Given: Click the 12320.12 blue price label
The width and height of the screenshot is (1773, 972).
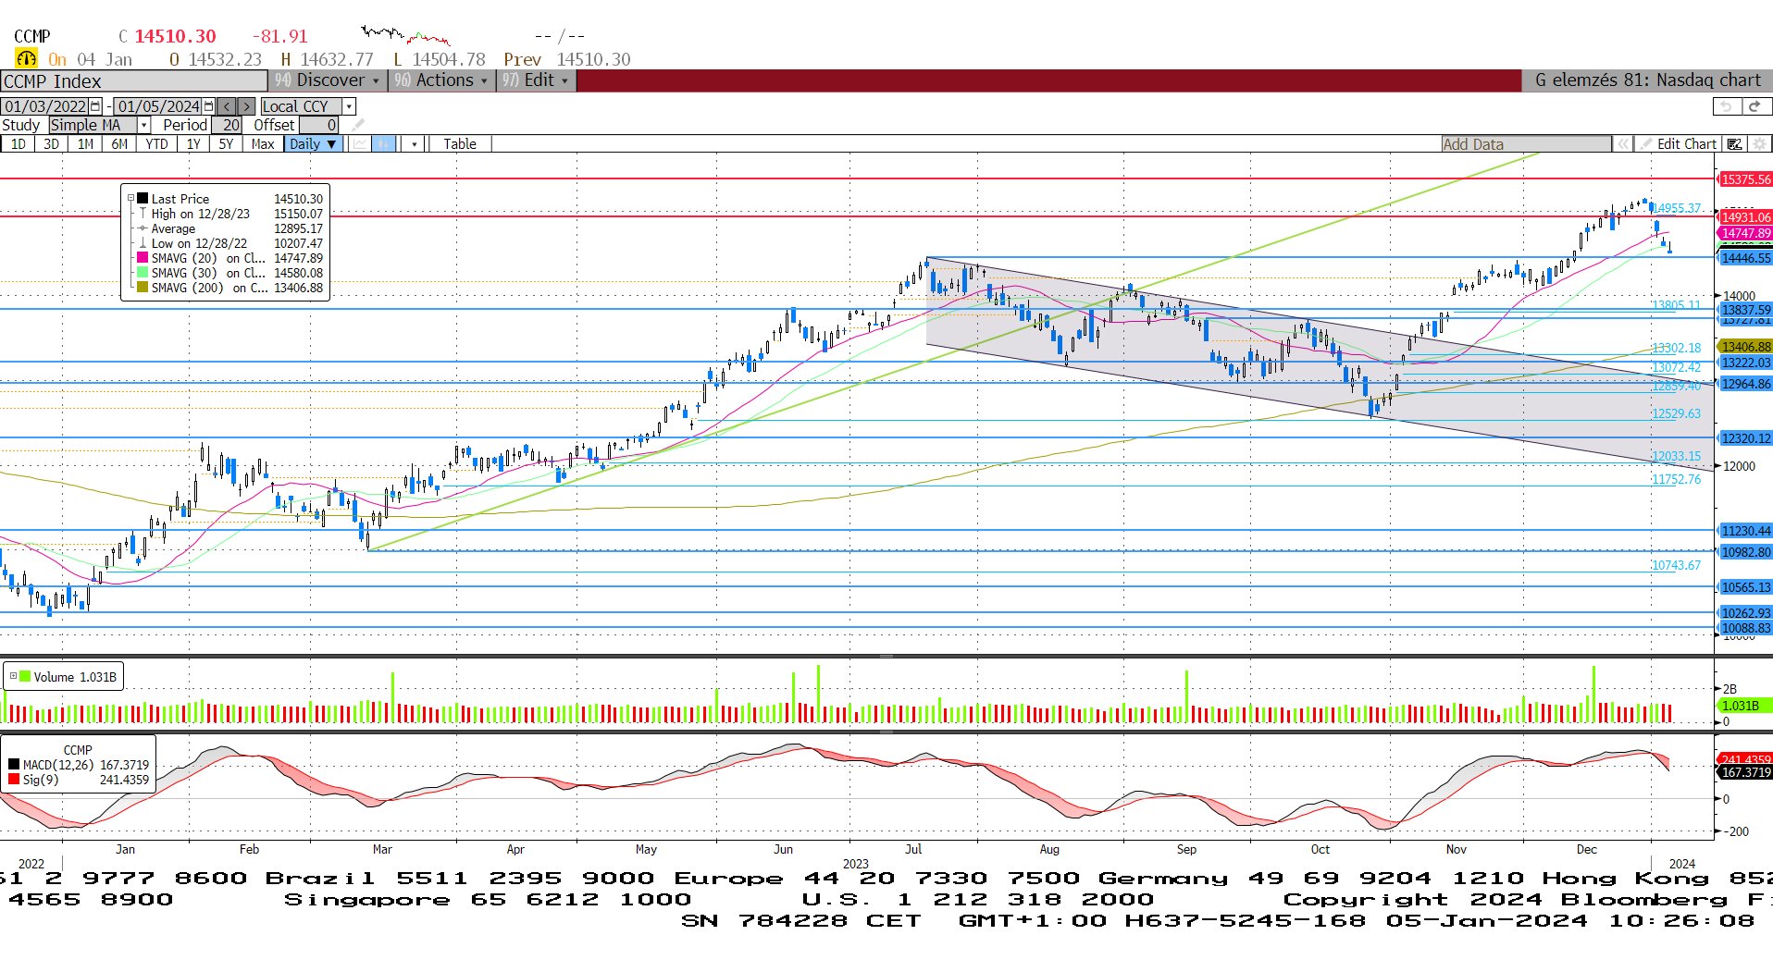Looking at the screenshot, I should [1745, 438].
